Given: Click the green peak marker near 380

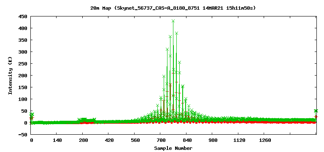Looking at the screenshot, I should (176, 33).
